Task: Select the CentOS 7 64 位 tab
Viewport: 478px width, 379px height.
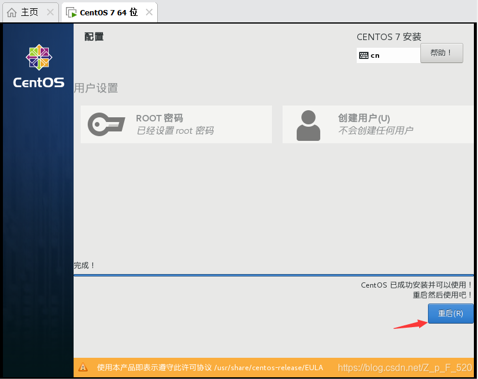Action: [x=108, y=12]
